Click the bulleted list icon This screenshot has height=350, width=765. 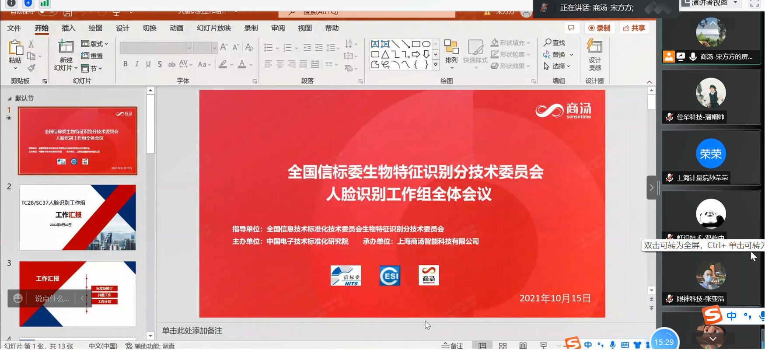click(x=269, y=47)
